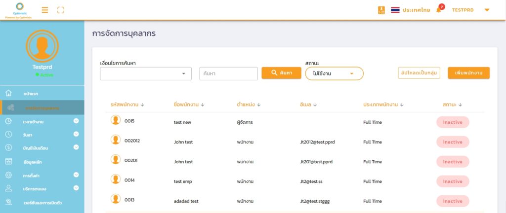
Task: Open the สถานะ status dropdown showing ไม่ใช้งาน
Action: tap(335, 73)
